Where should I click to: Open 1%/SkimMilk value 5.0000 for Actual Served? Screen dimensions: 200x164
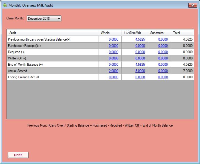pos(140,71)
